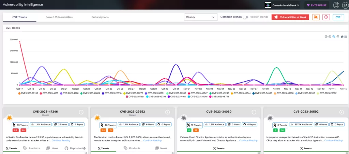Click gray bug icon on CVE-2023-20592 card

270,118
